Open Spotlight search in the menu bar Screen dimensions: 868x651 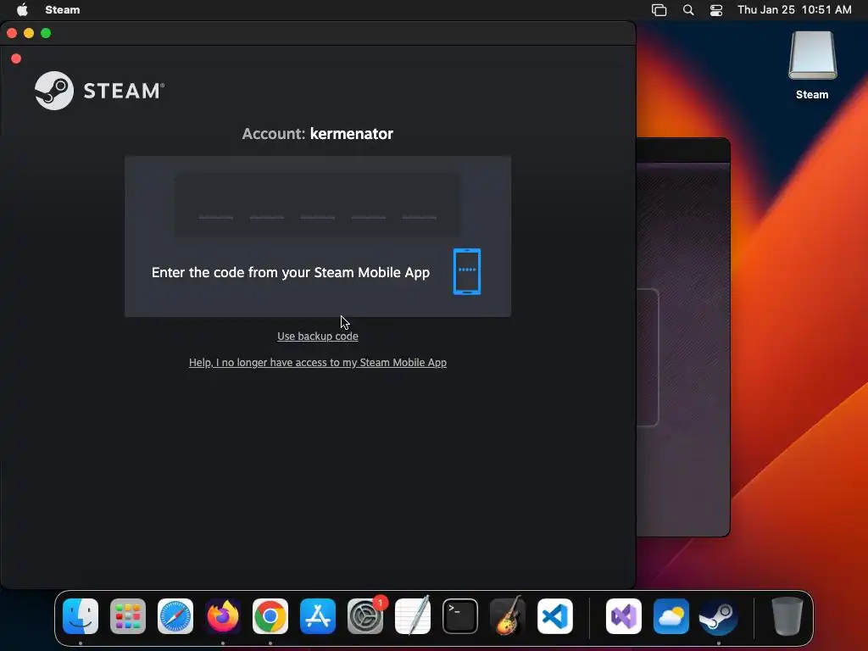click(x=688, y=10)
